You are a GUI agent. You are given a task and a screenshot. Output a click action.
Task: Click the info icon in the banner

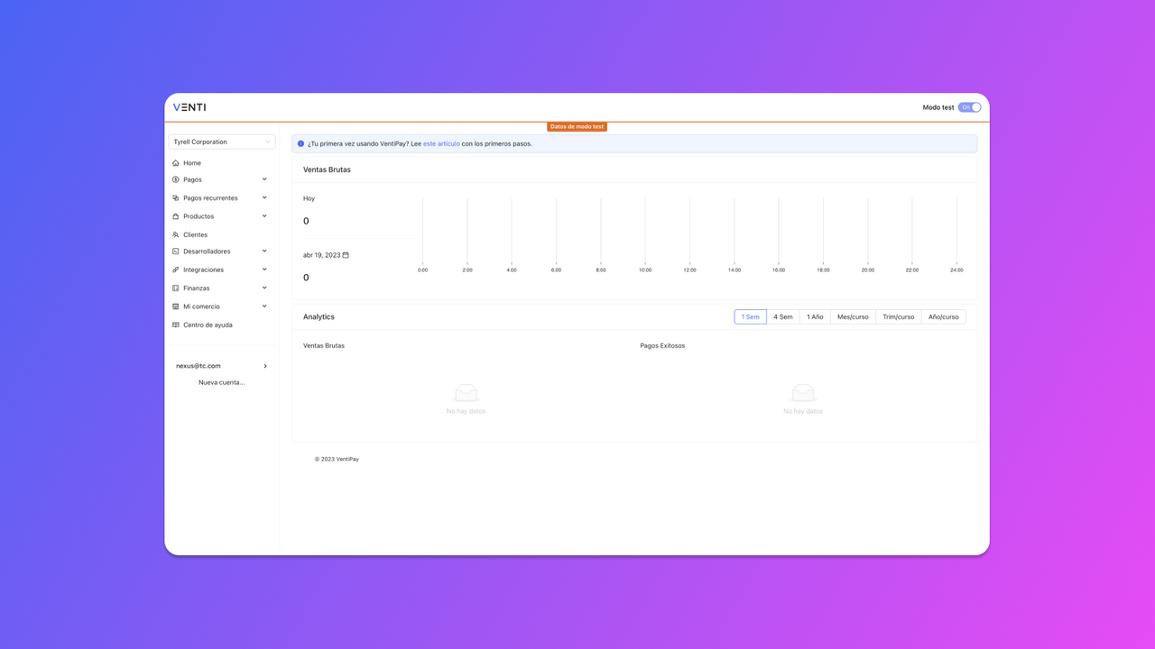coord(301,143)
